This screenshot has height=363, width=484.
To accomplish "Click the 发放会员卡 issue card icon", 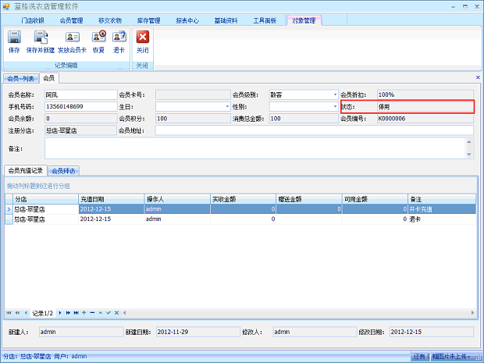I will click(x=73, y=37).
